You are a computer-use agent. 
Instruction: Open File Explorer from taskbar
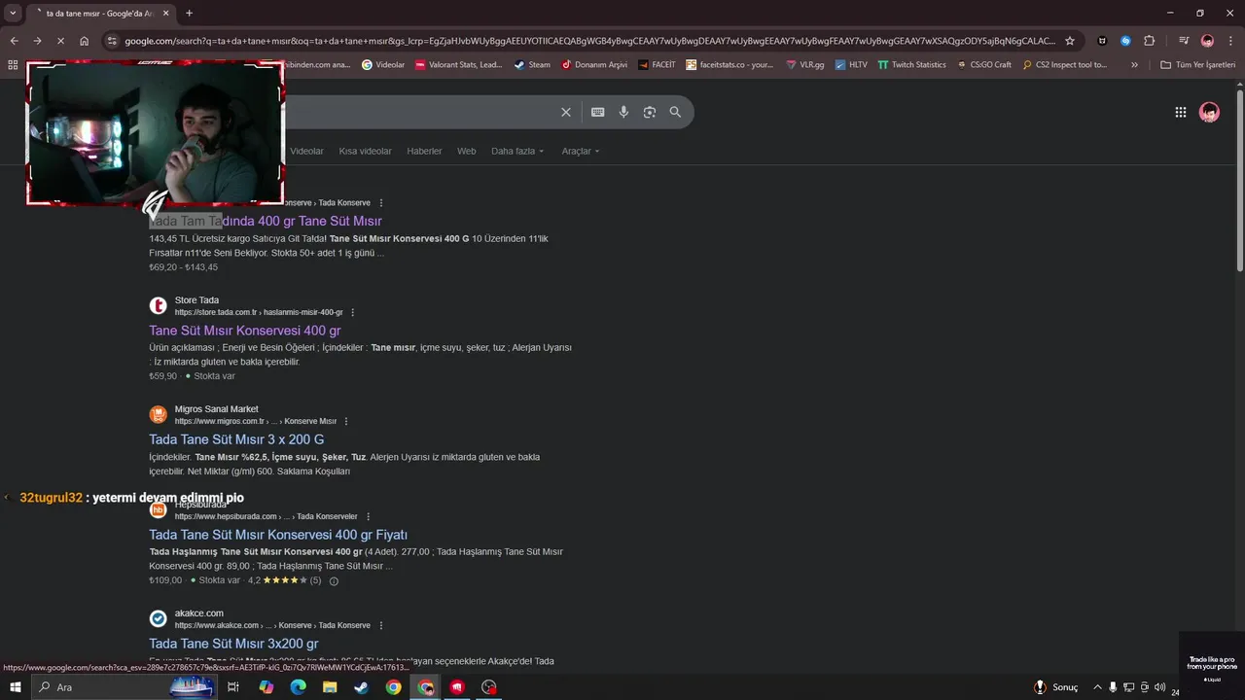[330, 687]
